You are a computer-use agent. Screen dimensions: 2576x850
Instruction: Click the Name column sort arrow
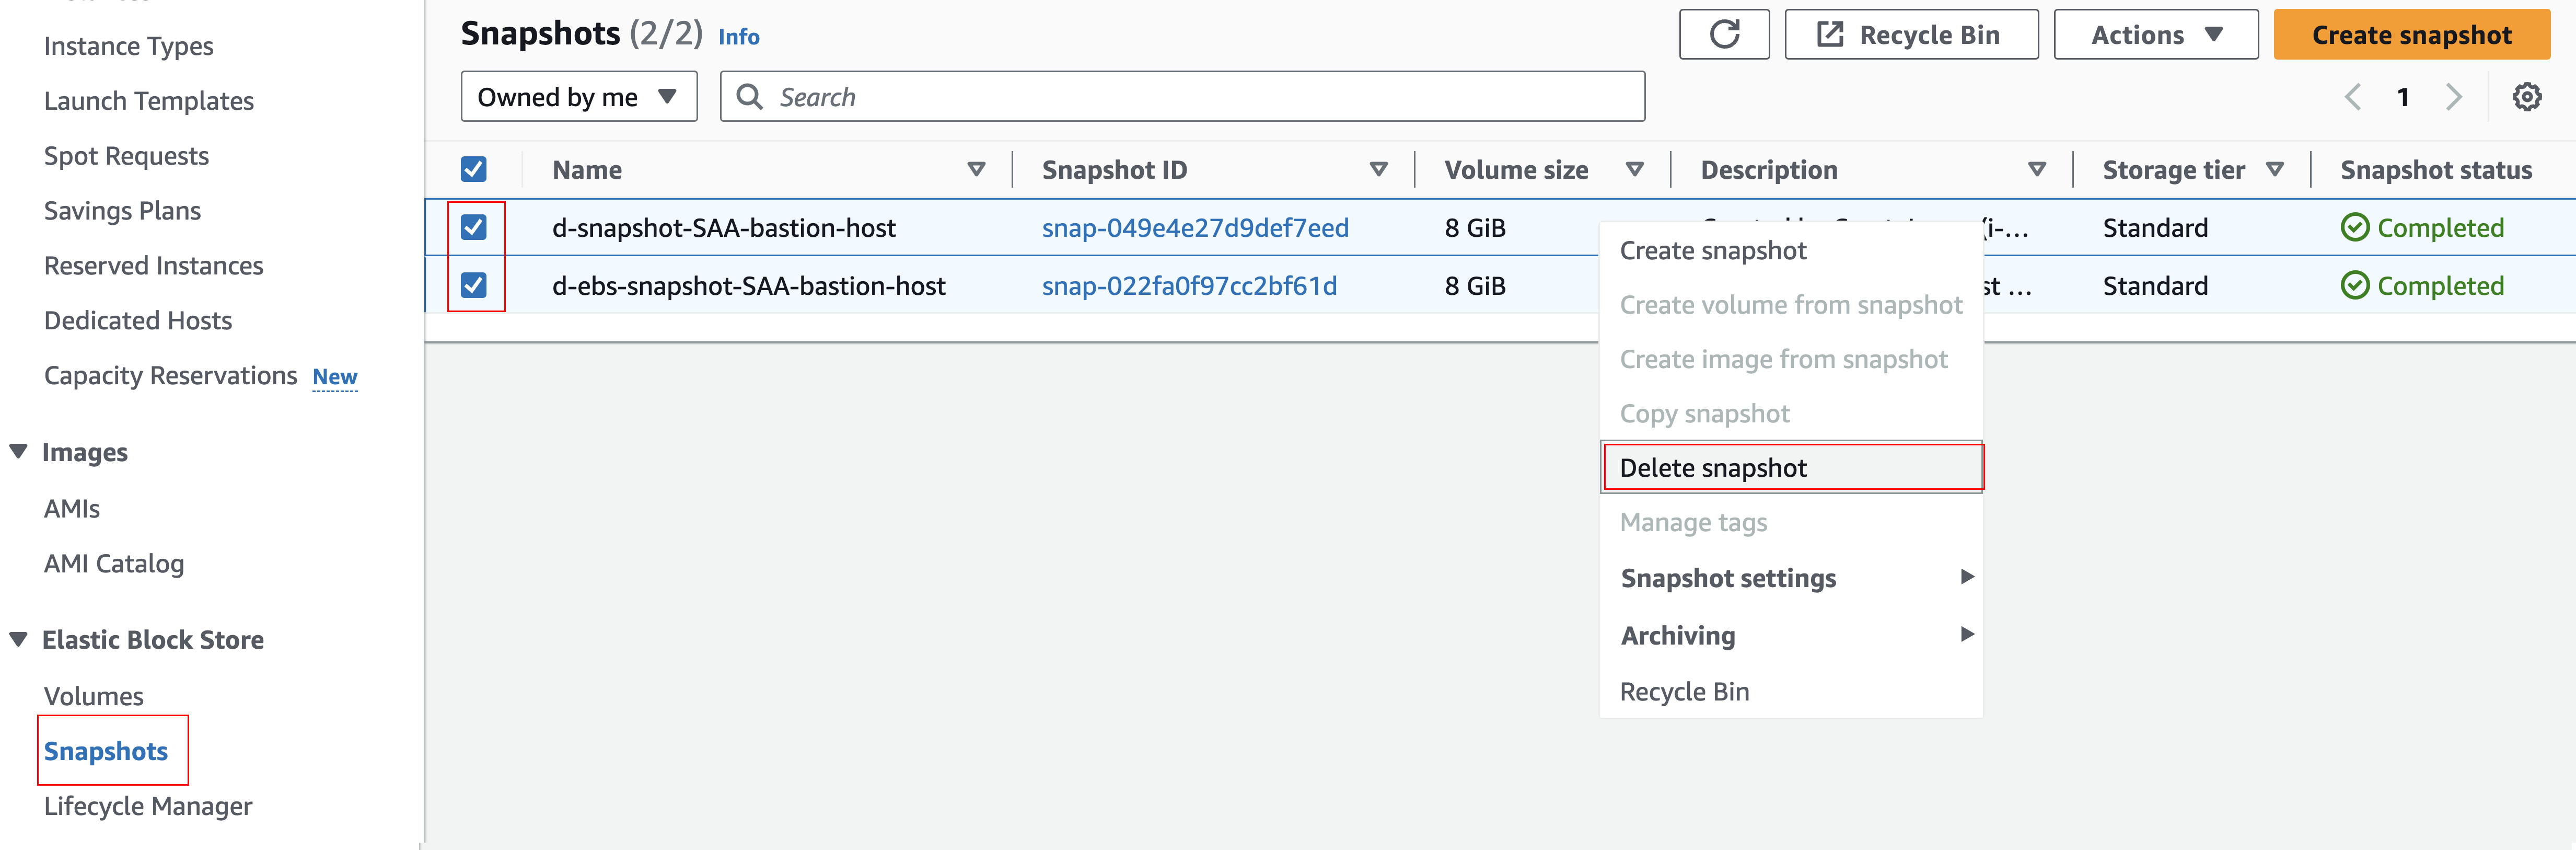976,170
